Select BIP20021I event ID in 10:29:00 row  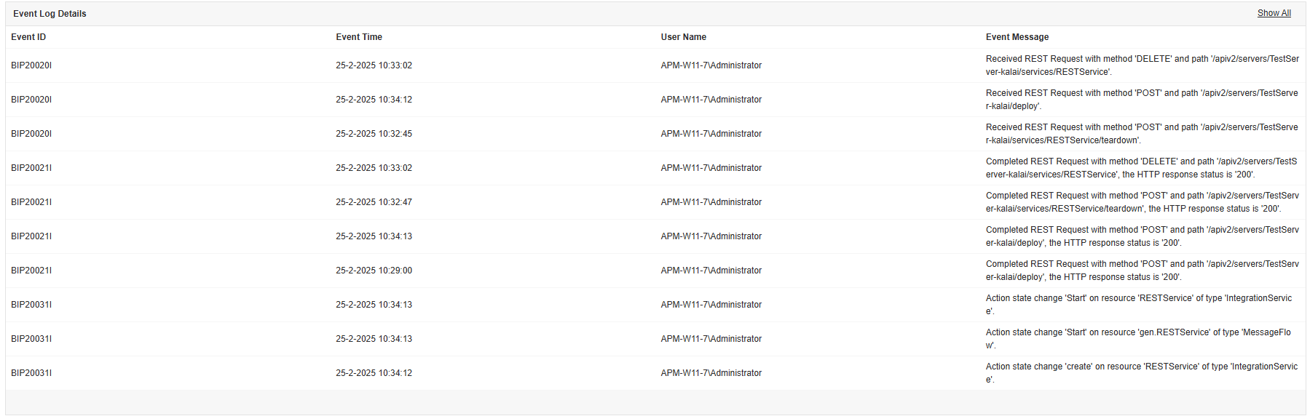tap(31, 271)
